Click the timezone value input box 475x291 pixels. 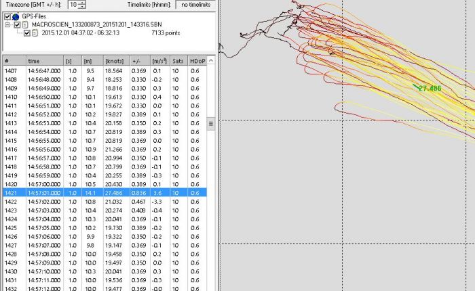click(x=73, y=5)
